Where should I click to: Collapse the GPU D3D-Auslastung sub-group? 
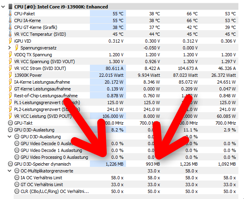10,137
